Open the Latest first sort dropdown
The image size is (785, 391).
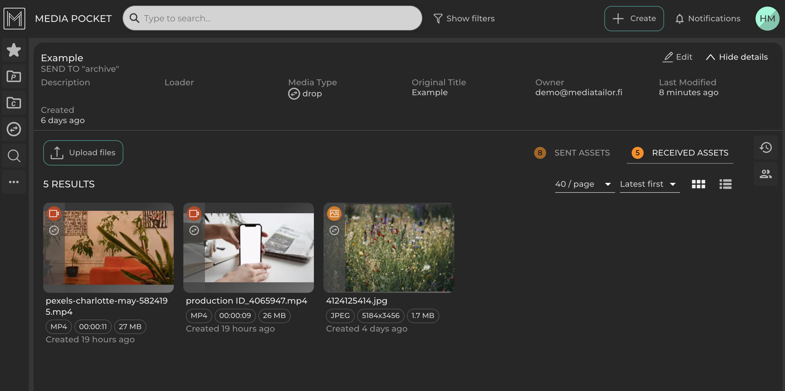pos(649,184)
